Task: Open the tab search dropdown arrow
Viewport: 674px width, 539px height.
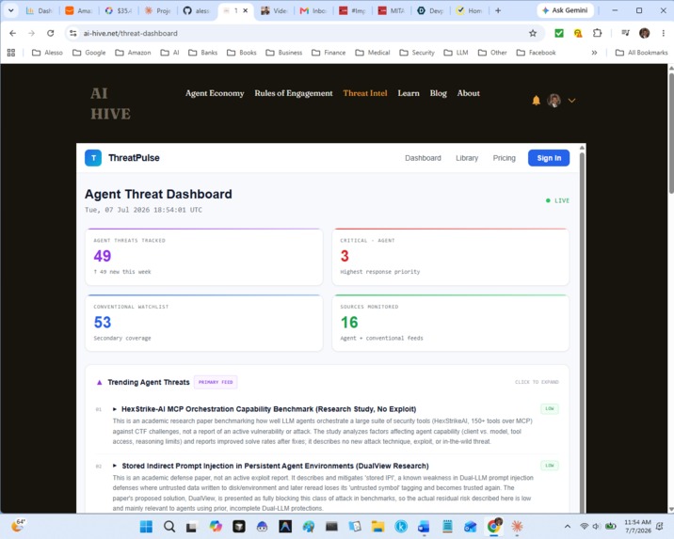Action: pos(10,10)
